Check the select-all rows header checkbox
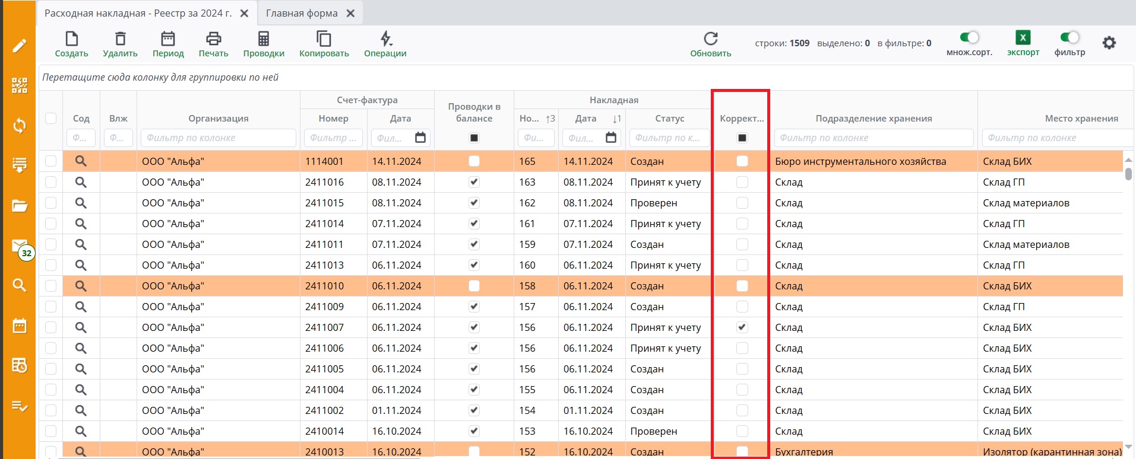1136x459 pixels. click(51, 118)
